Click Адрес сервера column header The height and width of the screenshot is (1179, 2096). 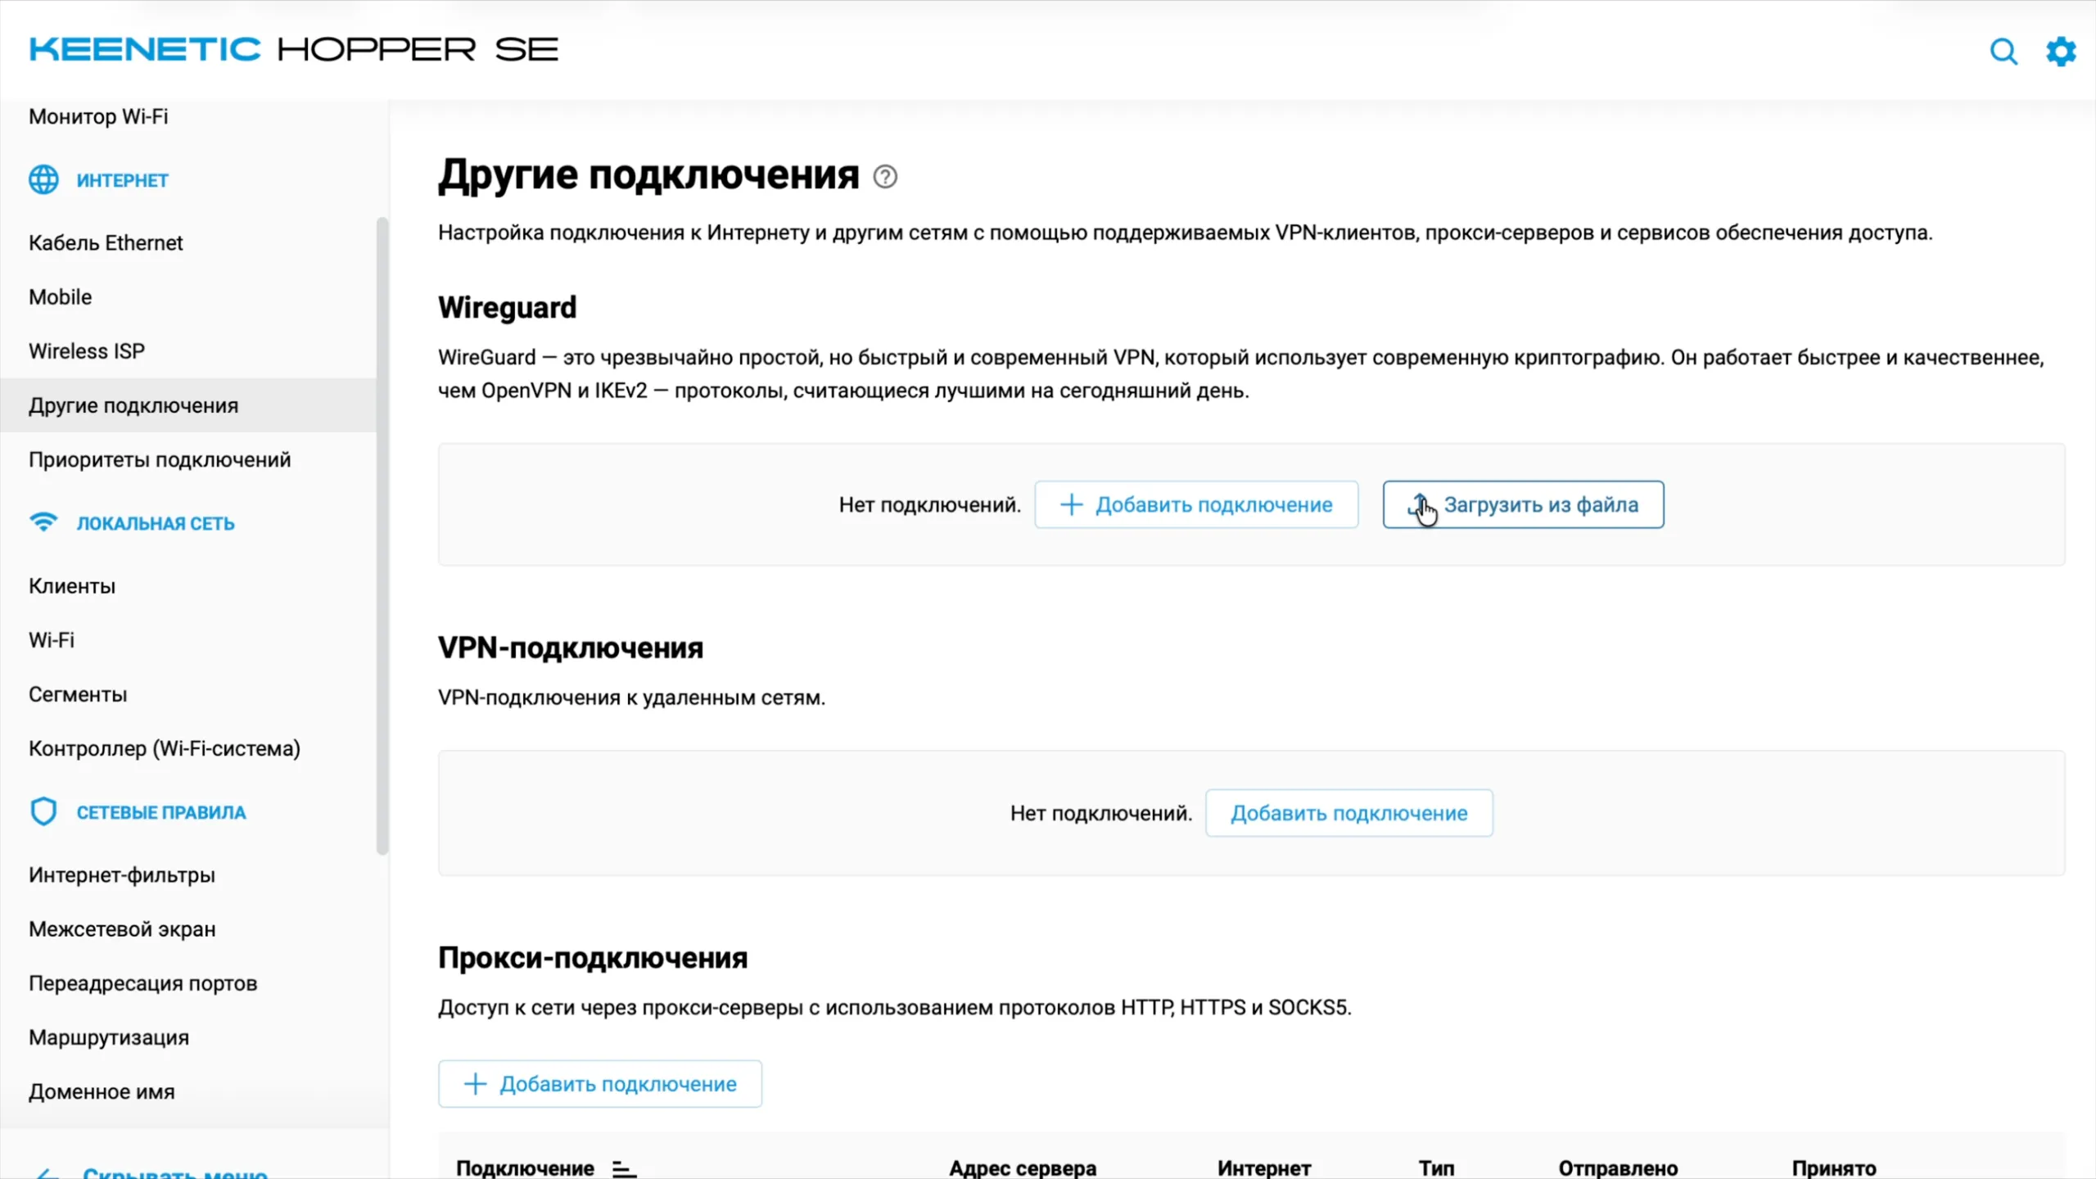(x=1023, y=1168)
